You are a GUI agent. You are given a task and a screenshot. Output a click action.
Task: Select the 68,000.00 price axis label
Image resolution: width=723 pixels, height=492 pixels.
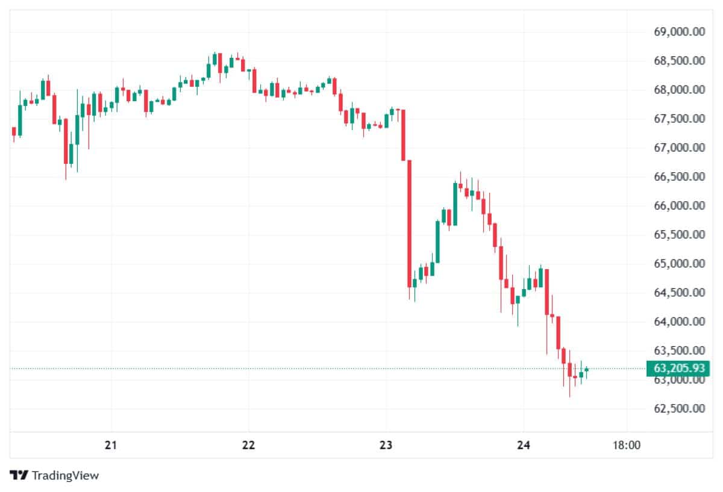click(679, 90)
